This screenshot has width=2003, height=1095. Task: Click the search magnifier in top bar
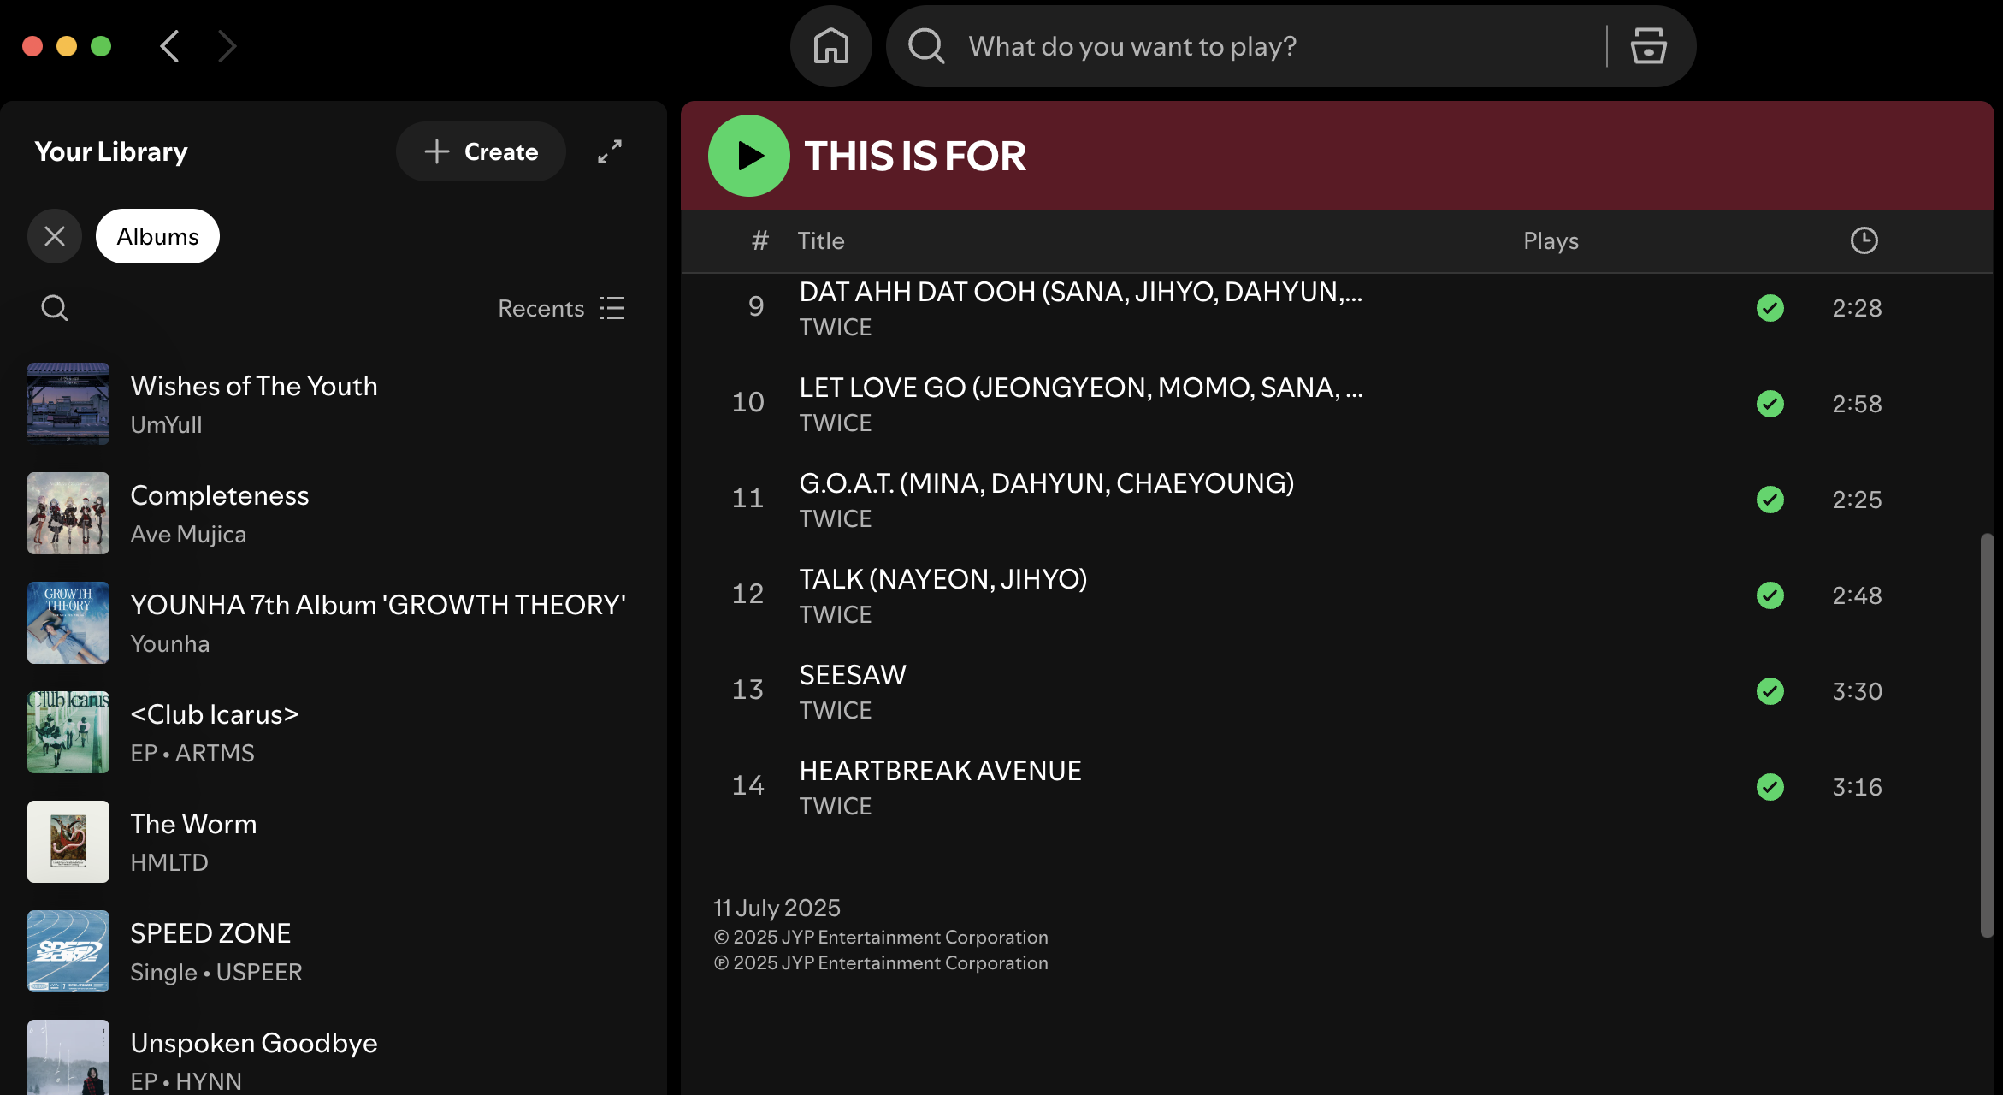point(926,46)
